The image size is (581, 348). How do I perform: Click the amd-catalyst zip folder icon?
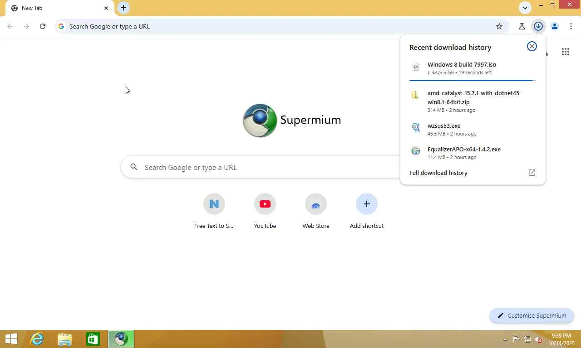pyautogui.click(x=415, y=95)
